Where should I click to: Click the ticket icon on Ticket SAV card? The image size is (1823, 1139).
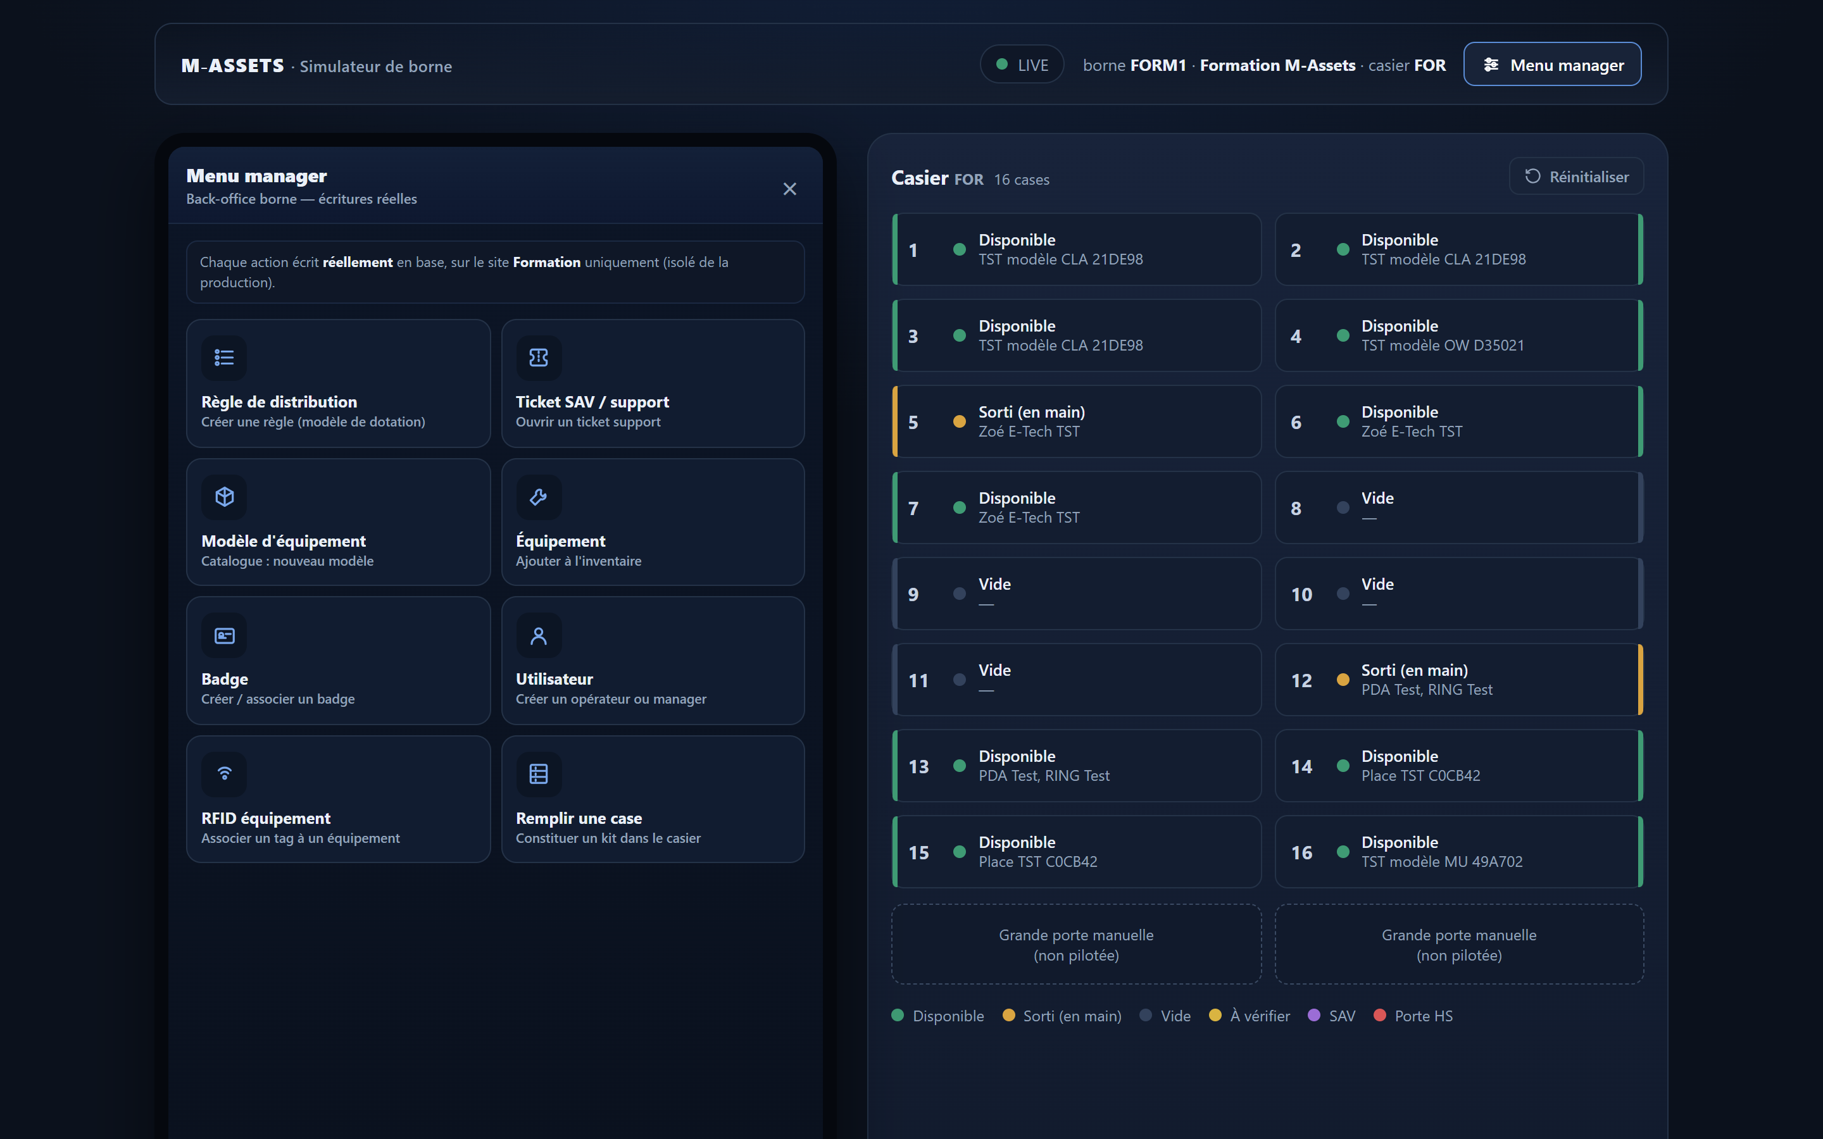[x=539, y=358]
